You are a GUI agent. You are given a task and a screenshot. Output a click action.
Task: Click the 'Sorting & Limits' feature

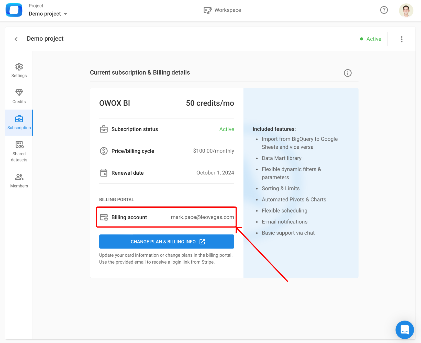tap(281, 188)
